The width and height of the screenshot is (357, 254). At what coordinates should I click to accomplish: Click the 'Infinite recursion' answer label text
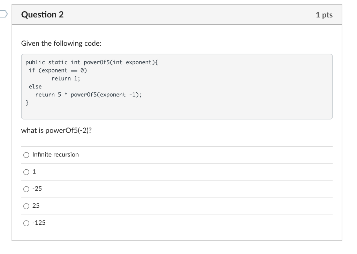pyautogui.click(x=55, y=155)
